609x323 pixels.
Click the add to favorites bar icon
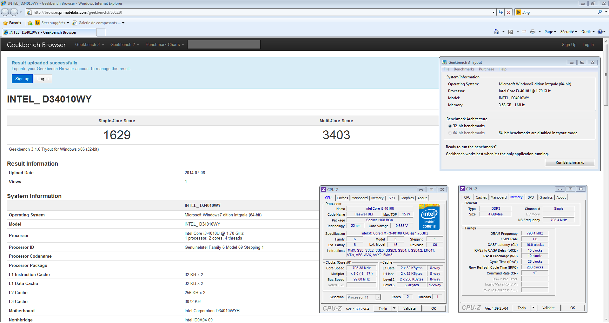point(30,23)
